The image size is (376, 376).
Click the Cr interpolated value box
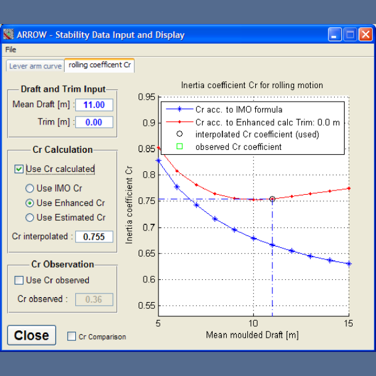(94, 236)
